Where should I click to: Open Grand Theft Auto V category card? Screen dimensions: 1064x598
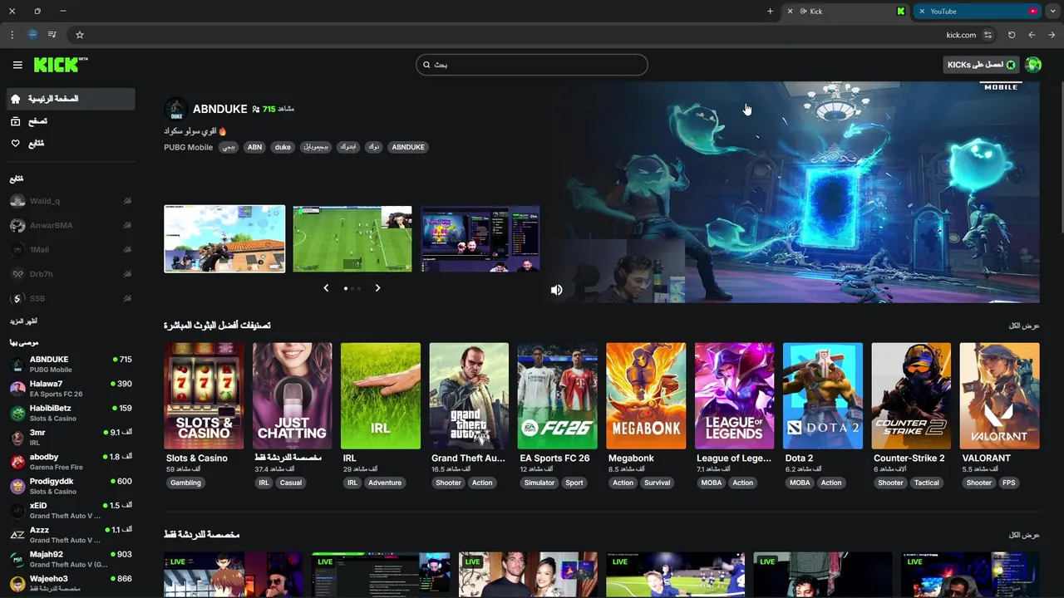point(469,396)
